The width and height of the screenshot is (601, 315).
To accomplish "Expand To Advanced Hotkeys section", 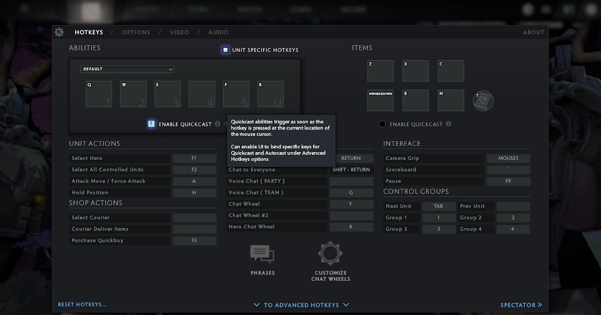I will click(x=300, y=304).
